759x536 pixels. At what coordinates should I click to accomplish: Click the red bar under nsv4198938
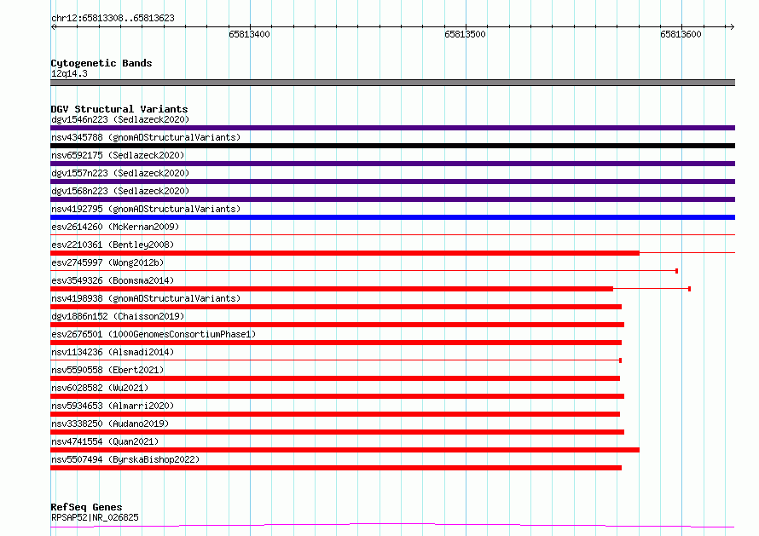(336, 307)
